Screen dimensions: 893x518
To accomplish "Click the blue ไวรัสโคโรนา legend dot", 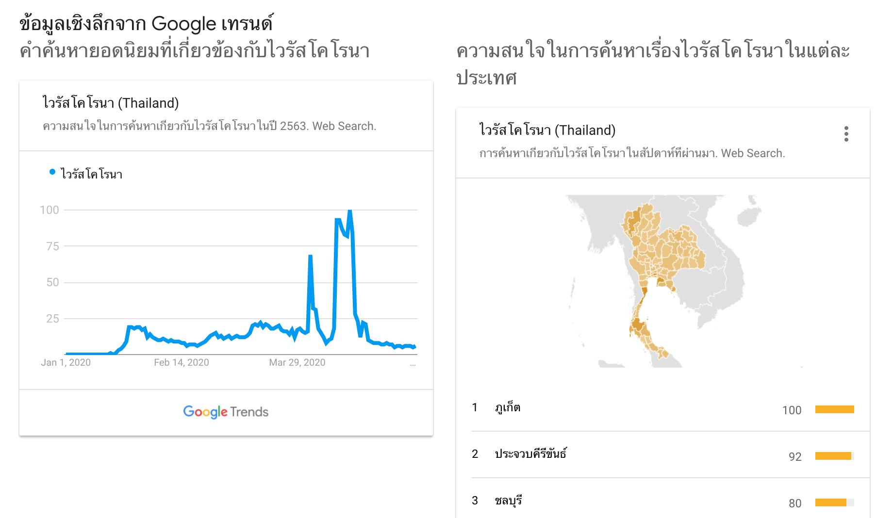I will click(x=52, y=172).
